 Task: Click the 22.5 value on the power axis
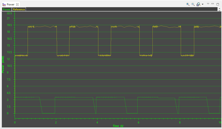click(9, 13)
